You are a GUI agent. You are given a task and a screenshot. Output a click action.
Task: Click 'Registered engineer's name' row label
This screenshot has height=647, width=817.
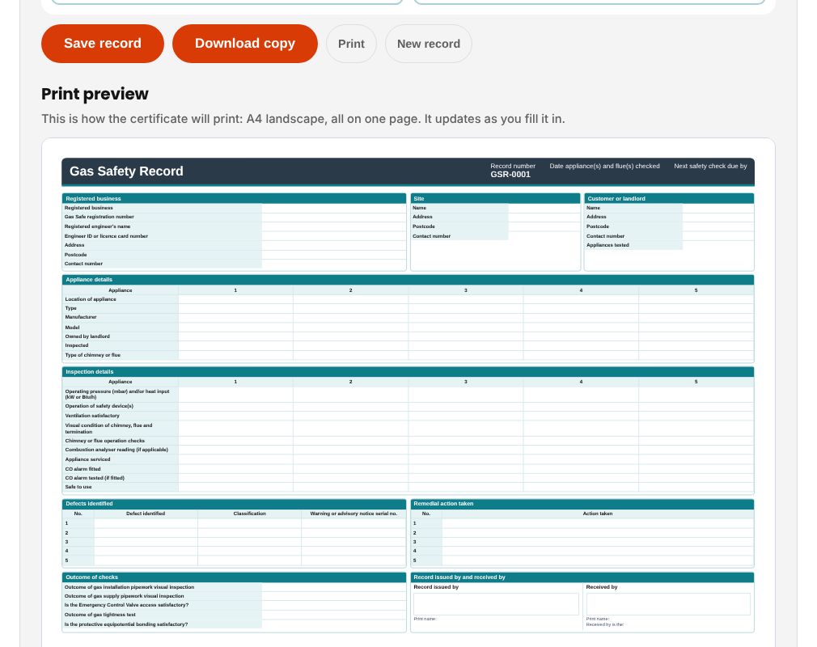97,226
